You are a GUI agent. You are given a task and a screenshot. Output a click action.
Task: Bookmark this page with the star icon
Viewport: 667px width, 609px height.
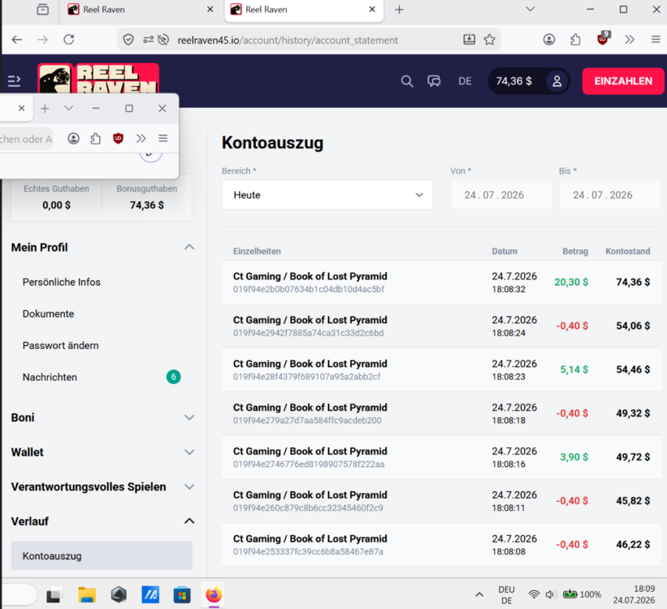(x=490, y=40)
